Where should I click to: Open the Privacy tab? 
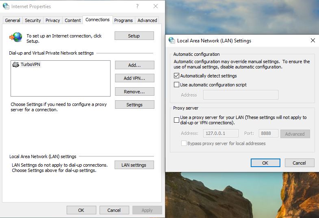point(53,20)
